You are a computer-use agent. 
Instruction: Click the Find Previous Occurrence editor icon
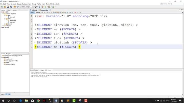[x=54, y=13]
